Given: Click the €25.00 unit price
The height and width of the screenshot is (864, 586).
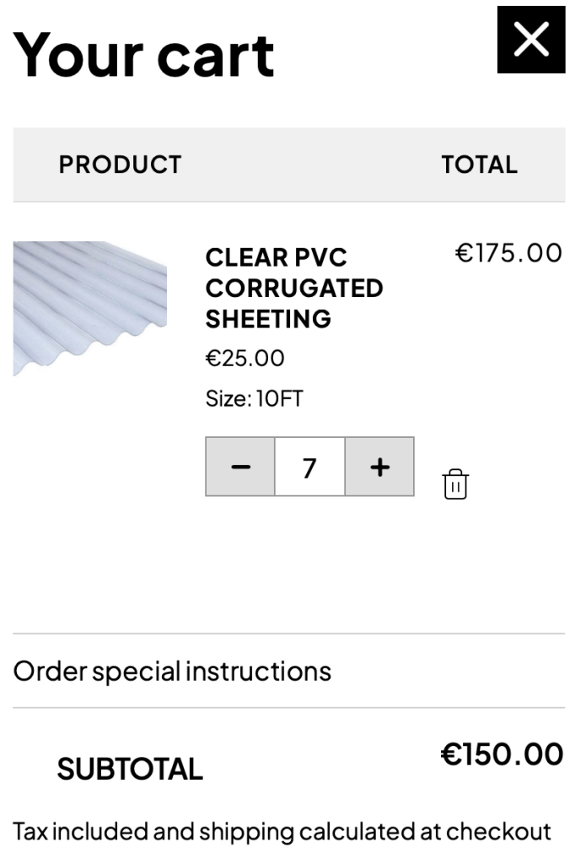Looking at the screenshot, I should 245,359.
